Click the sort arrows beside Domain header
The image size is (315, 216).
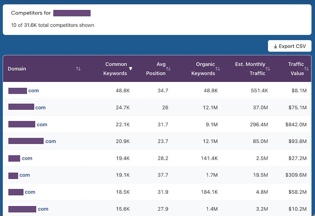(x=78, y=69)
